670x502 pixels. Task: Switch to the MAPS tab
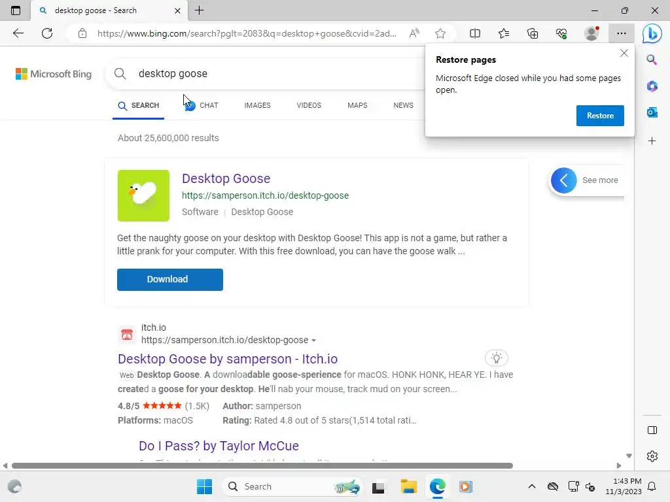pos(357,105)
